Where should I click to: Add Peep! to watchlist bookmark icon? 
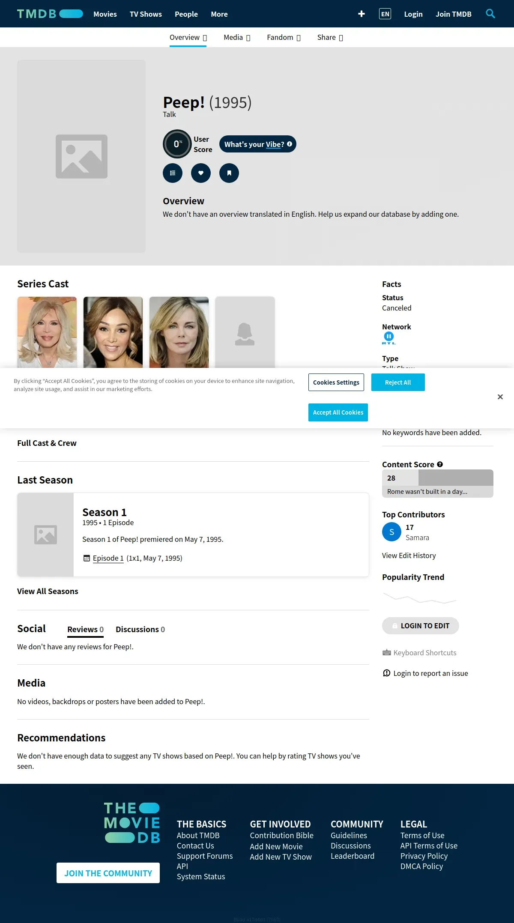click(229, 173)
